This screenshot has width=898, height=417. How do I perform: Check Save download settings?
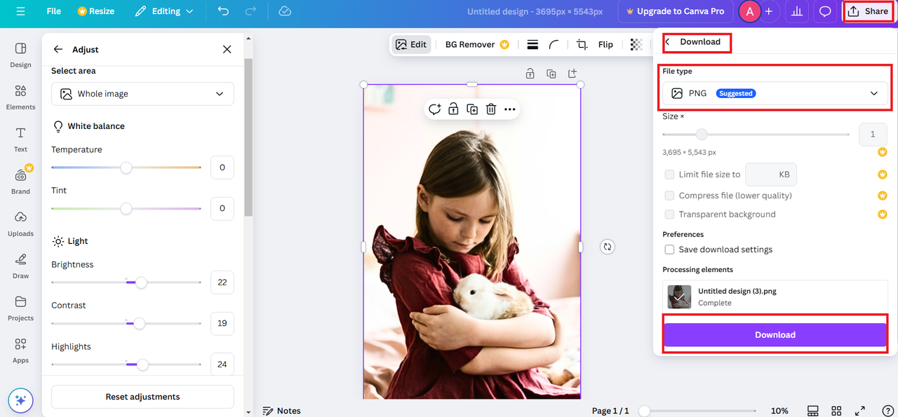670,249
